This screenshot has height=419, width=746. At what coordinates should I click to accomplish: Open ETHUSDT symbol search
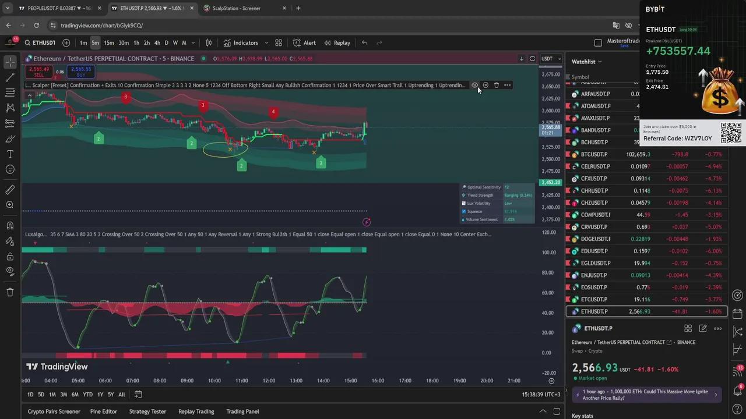point(39,42)
